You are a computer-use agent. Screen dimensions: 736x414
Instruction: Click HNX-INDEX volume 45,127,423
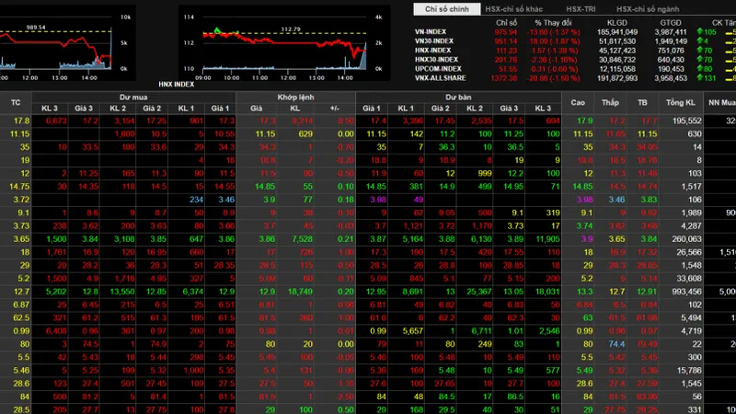tap(618, 51)
